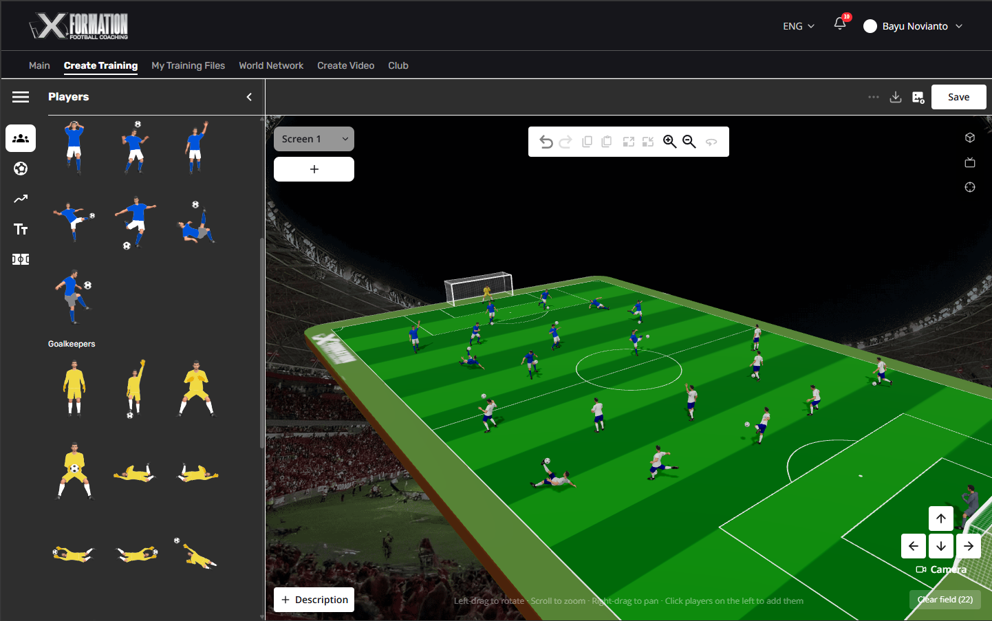Open the three-dot more options menu
This screenshot has height=621, width=992.
point(874,97)
